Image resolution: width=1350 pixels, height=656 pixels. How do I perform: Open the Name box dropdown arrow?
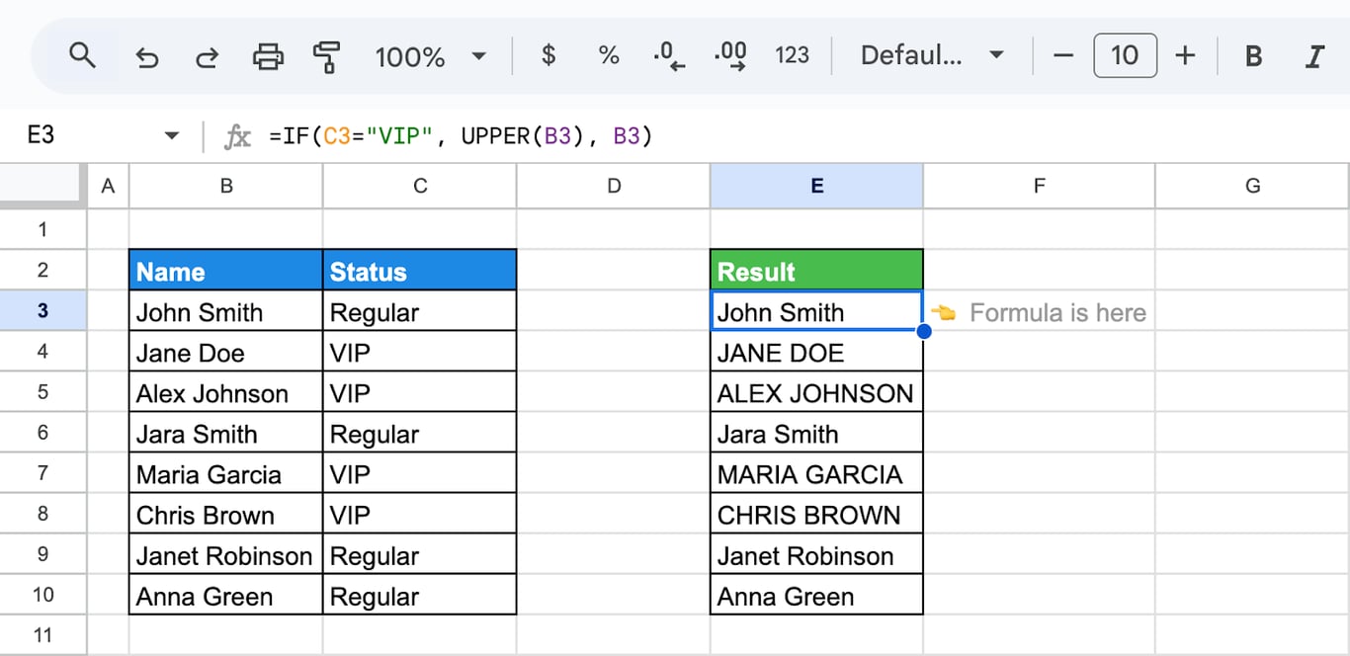[172, 136]
